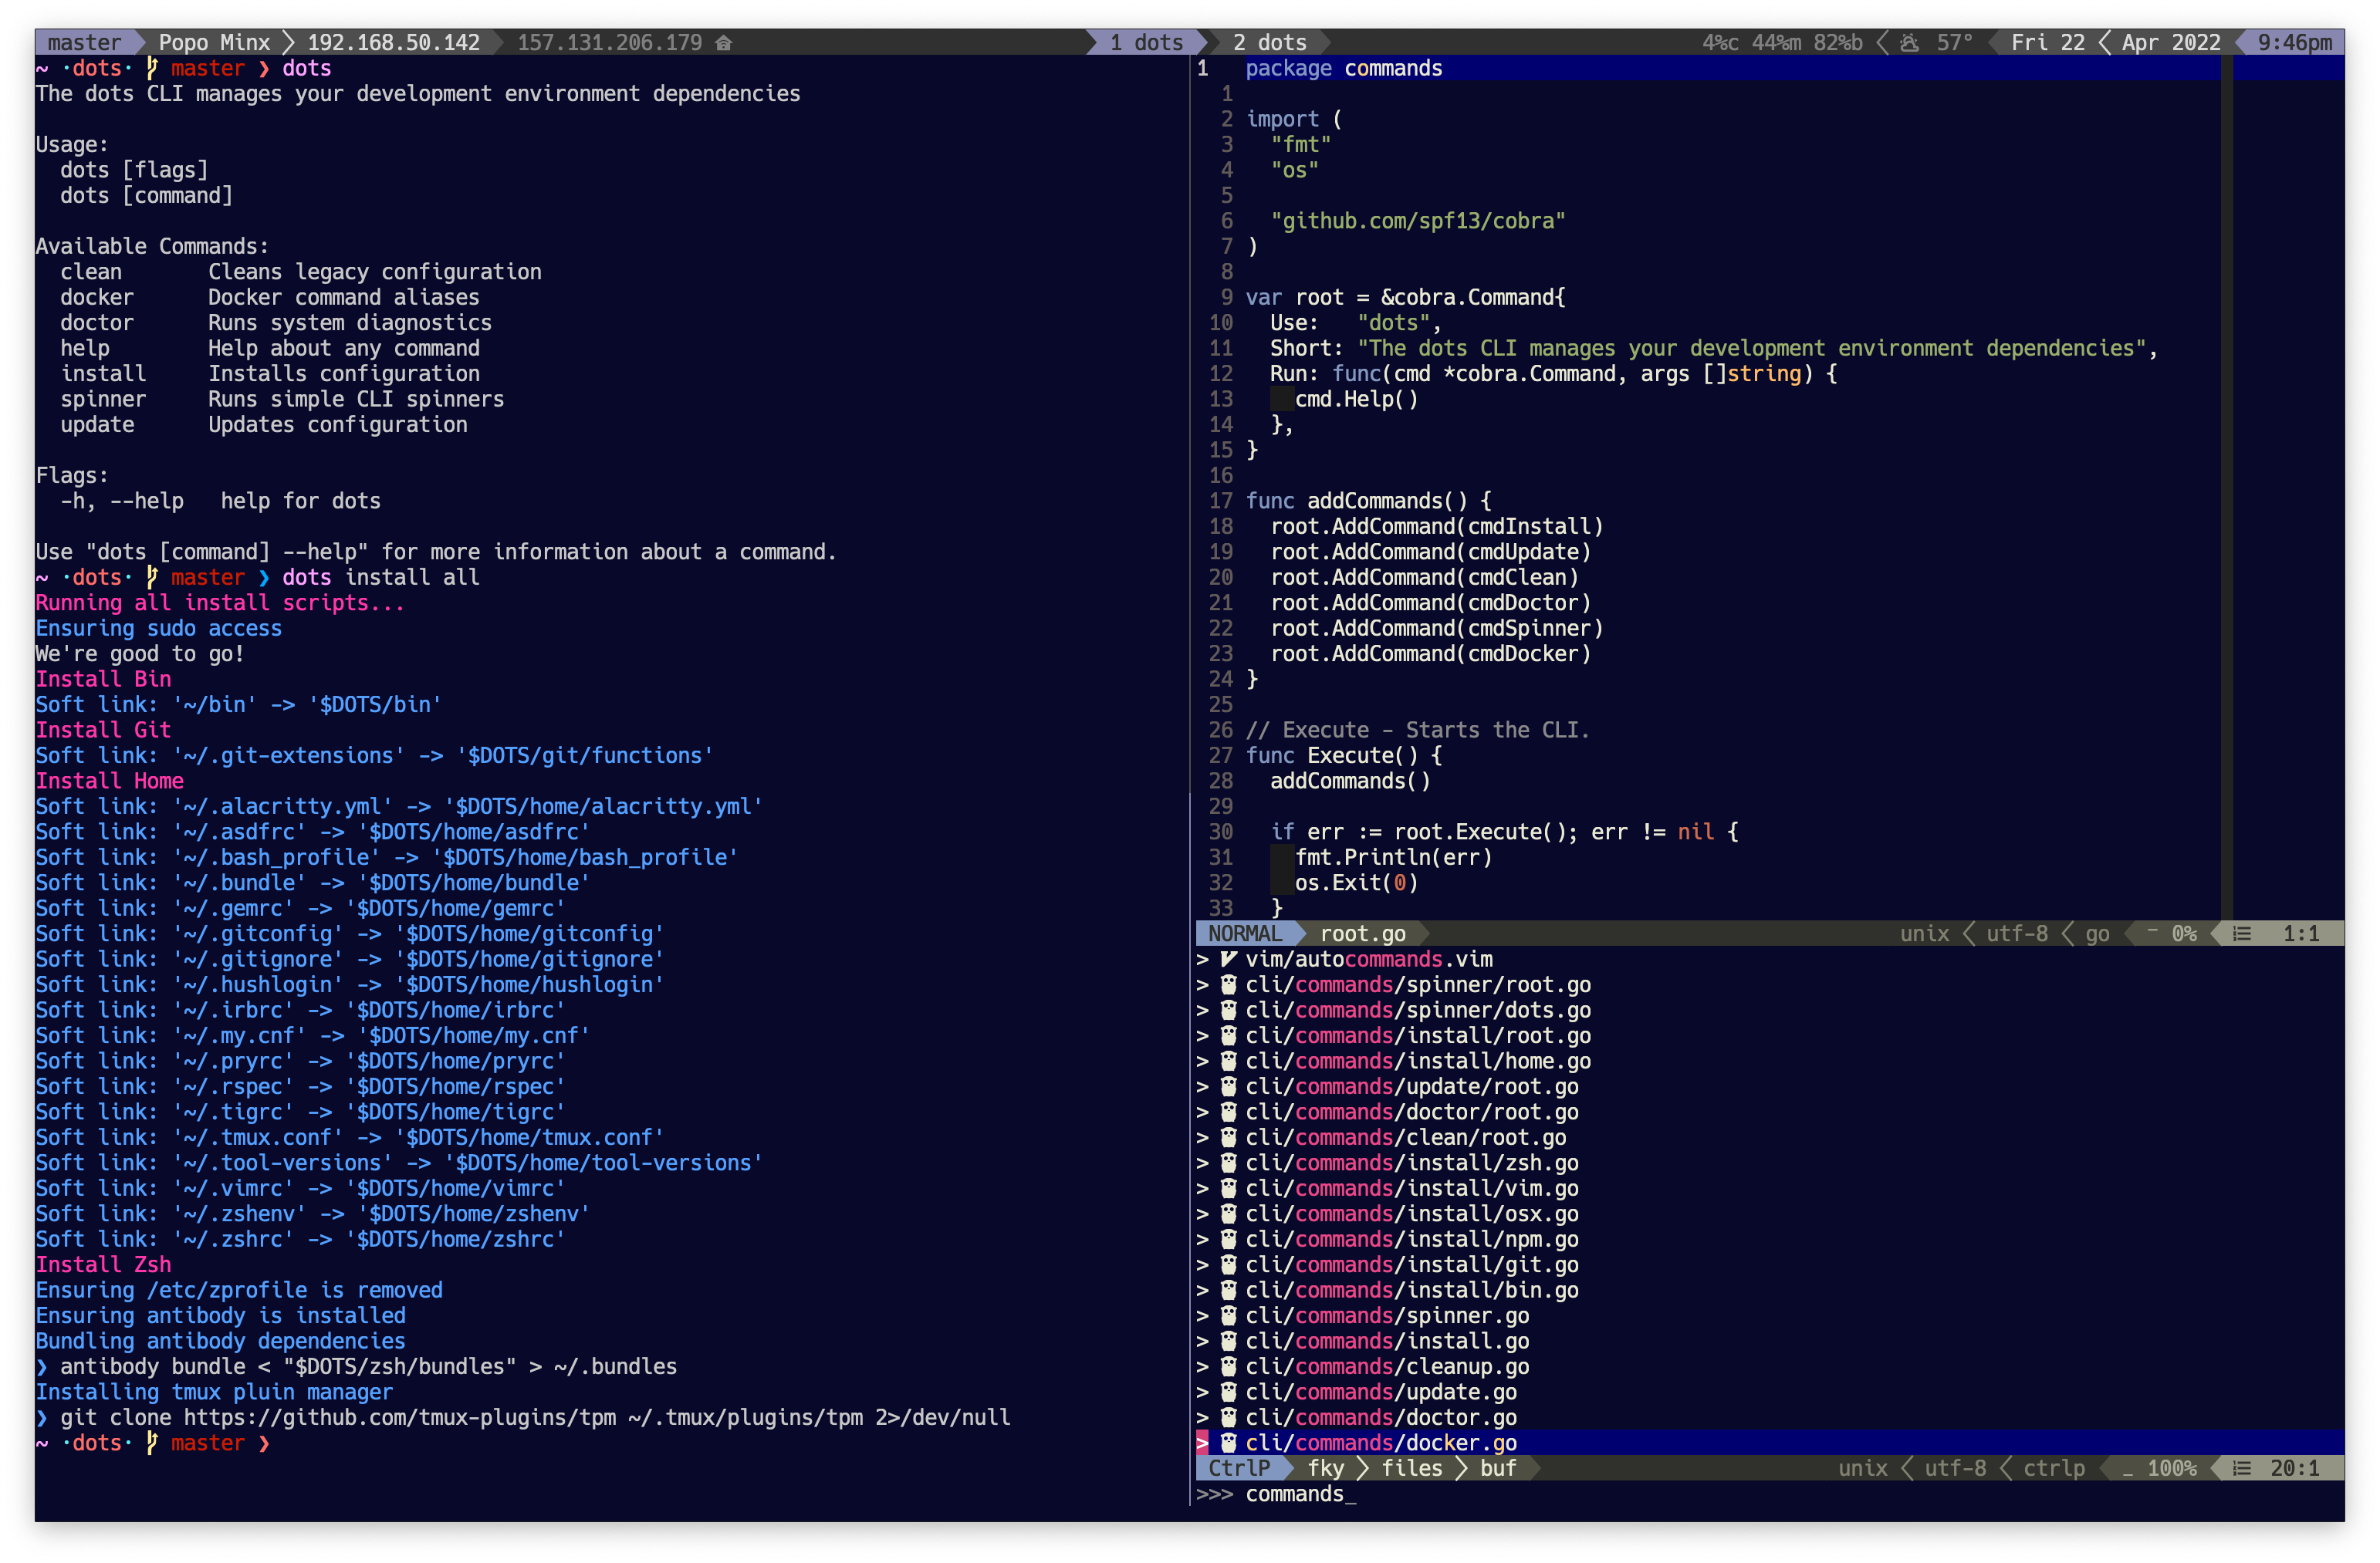Screen dimensions: 2380x1563
Task: Click the gopher icon for cli/commands/docker.go
Action: point(1228,1443)
